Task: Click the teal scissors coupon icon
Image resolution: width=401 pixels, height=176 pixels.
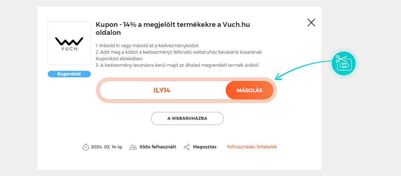Action: click(343, 63)
